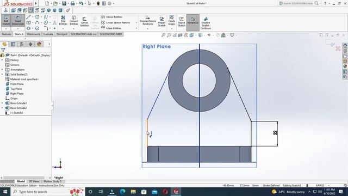Select the Circle sketch tool
The width and height of the screenshot is (348, 196).
(37, 17)
